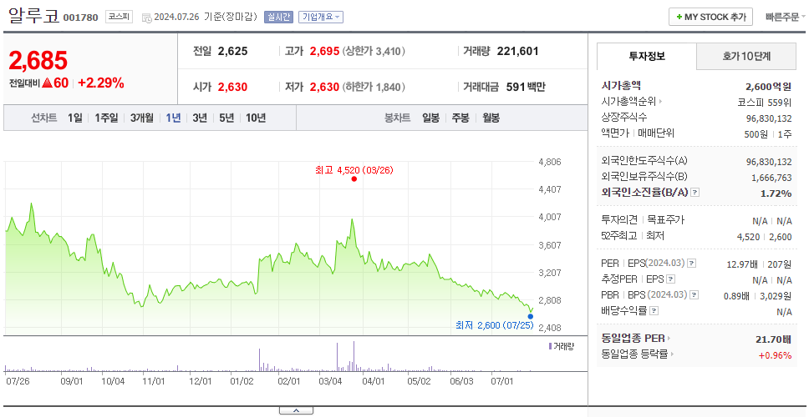Click the 거래량 value 221,601
Screen dimensions: 809x417
517,51
